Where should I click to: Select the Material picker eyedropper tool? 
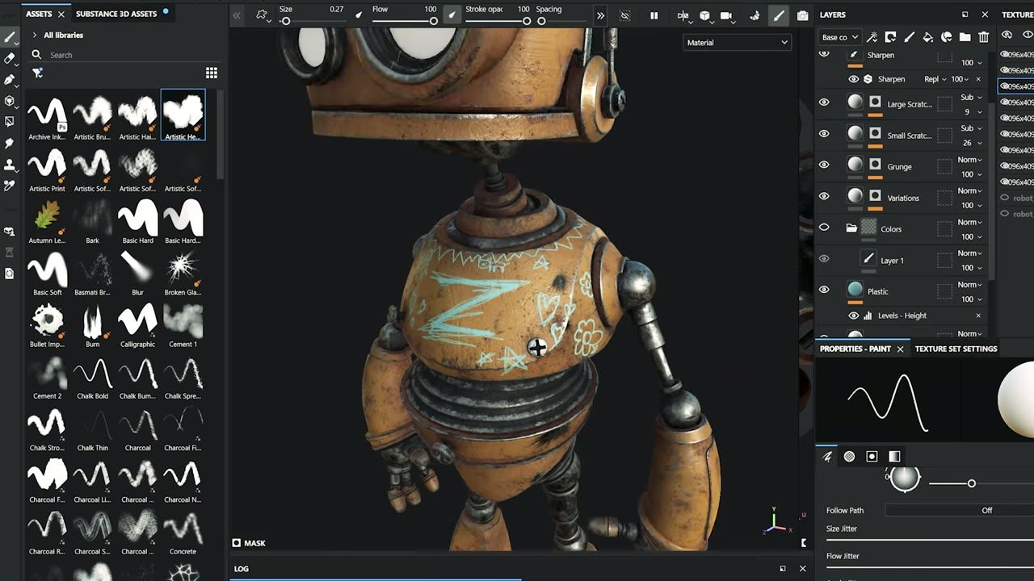pos(10,185)
